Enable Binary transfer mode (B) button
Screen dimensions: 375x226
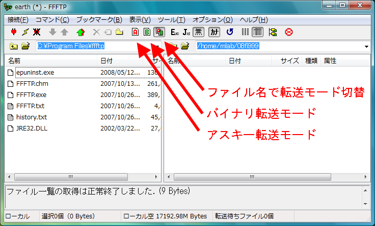(147, 32)
